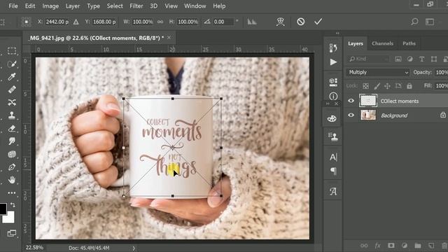Switch to the Paths tab
Screen dimensions: 448x252
[409, 43]
